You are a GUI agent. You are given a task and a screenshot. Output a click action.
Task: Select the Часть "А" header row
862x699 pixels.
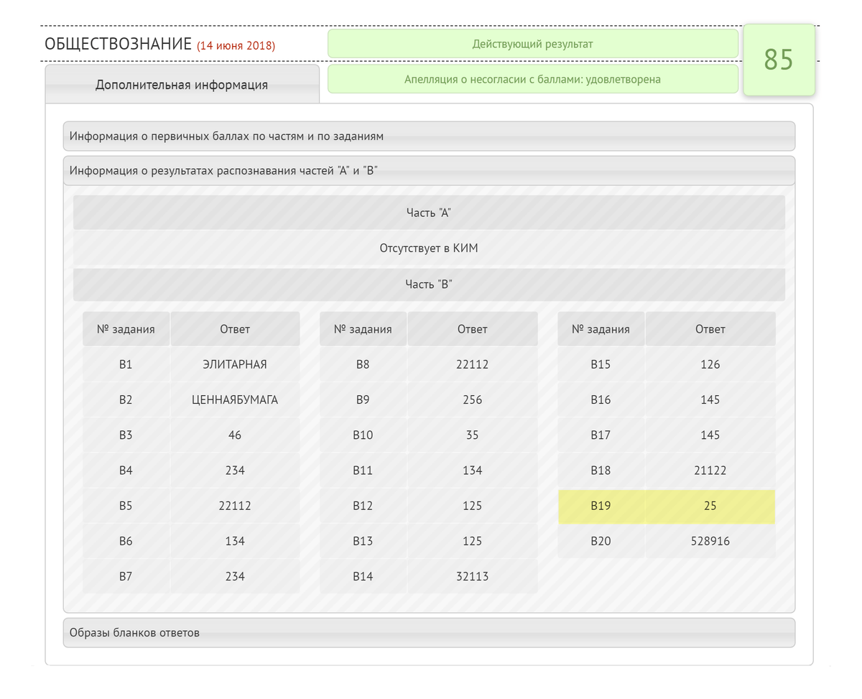[x=429, y=213]
